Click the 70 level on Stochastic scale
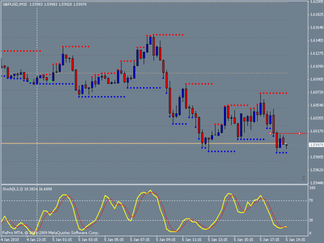 (311, 201)
